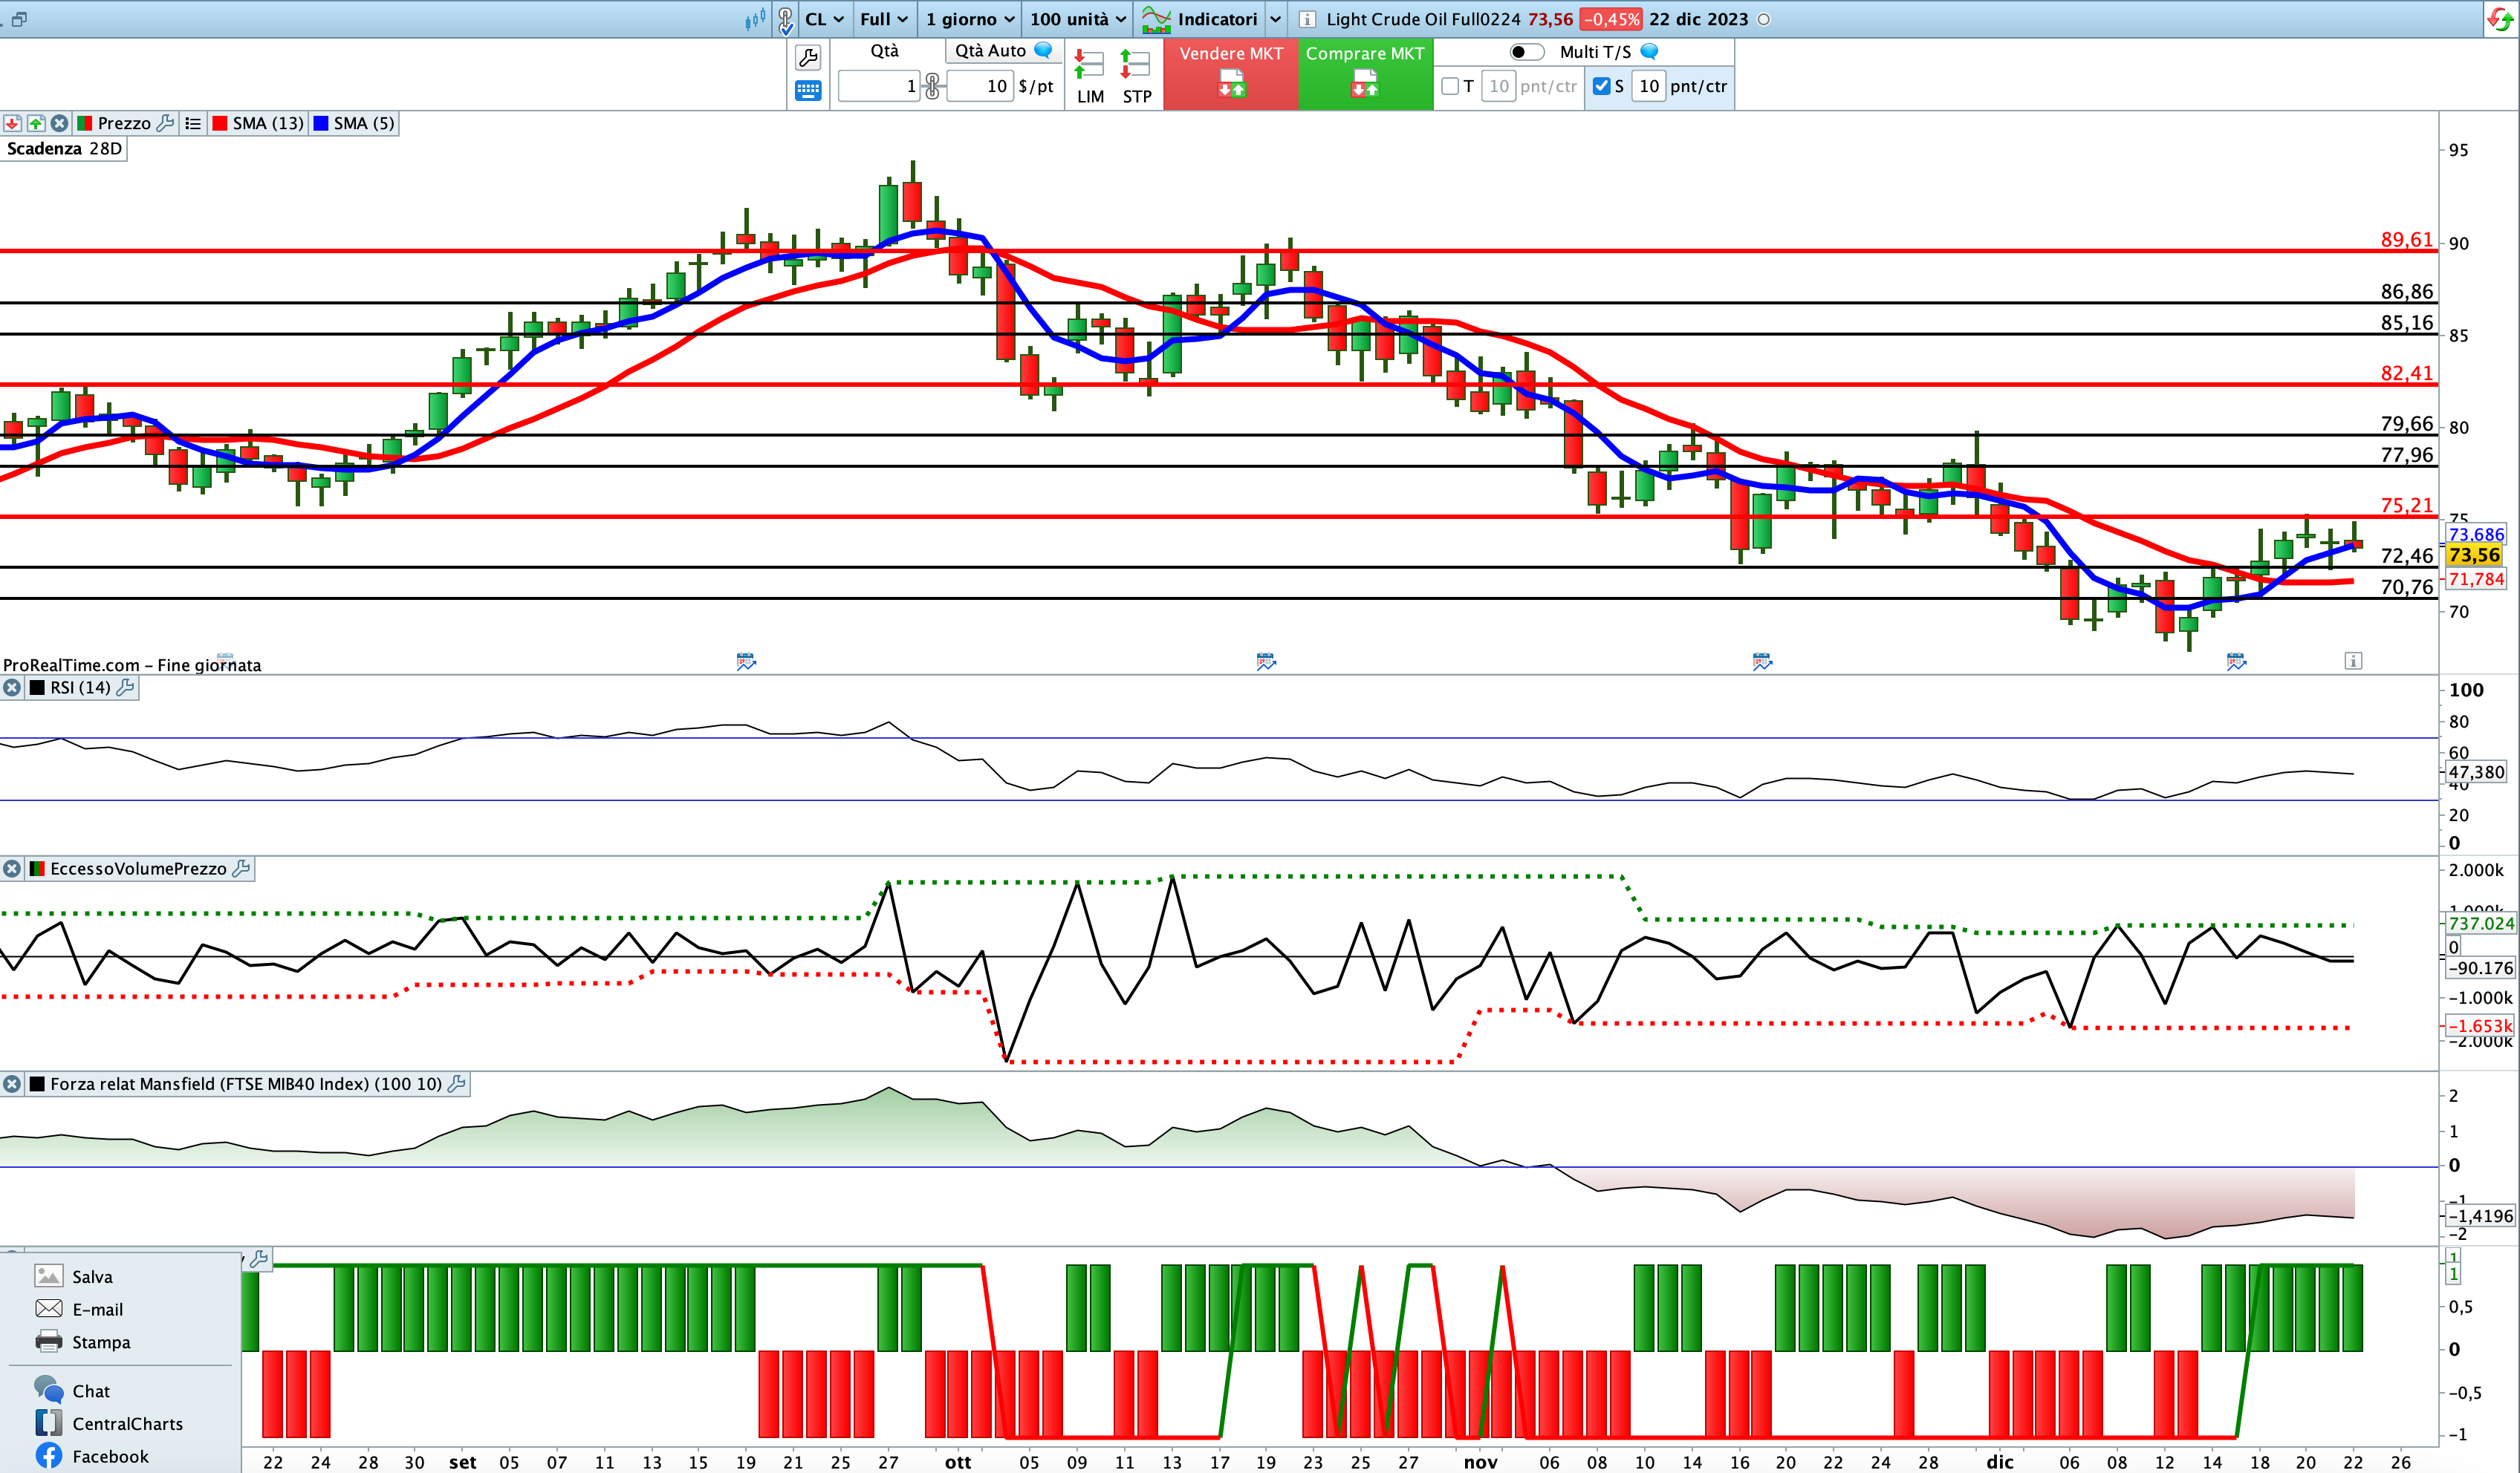The image size is (2520, 1473).
Task: Click the Qtà Auto 10 $/pt input field
Action: click(x=981, y=86)
